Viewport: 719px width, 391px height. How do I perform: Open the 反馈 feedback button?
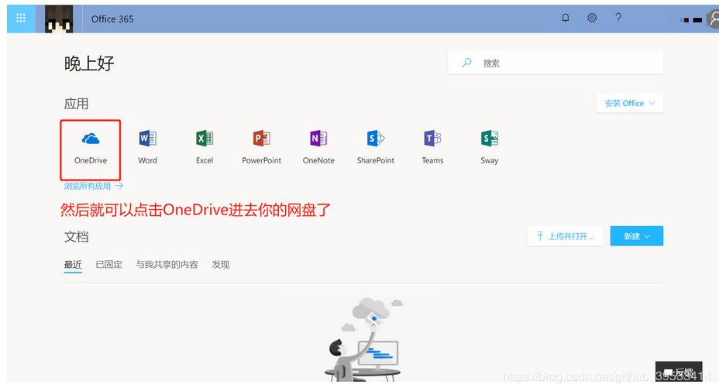(x=679, y=372)
